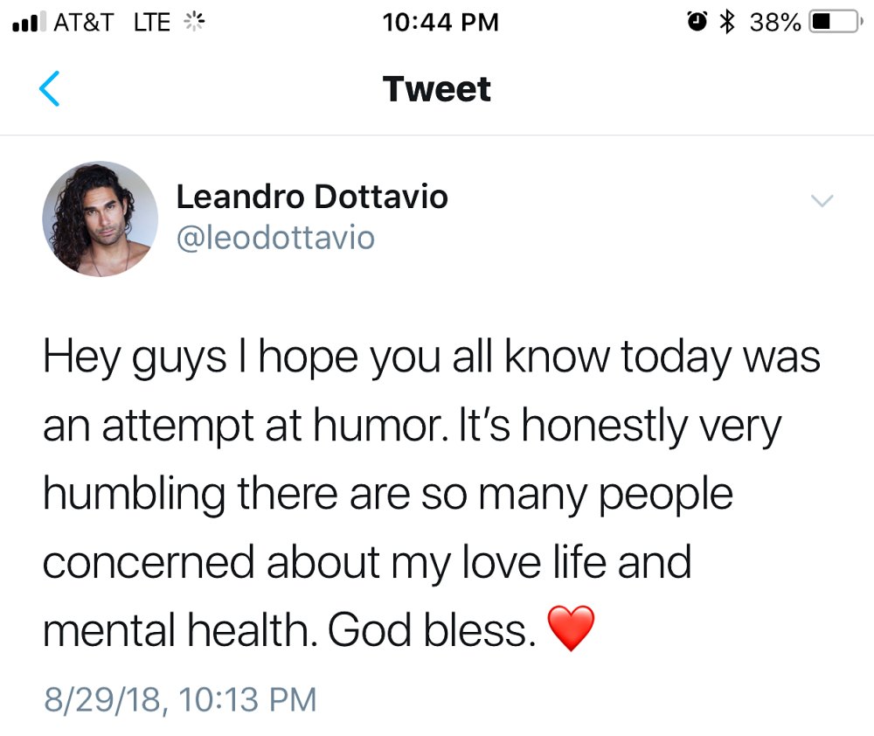
Task: Select the tweet body text
Action: point(428,490)
